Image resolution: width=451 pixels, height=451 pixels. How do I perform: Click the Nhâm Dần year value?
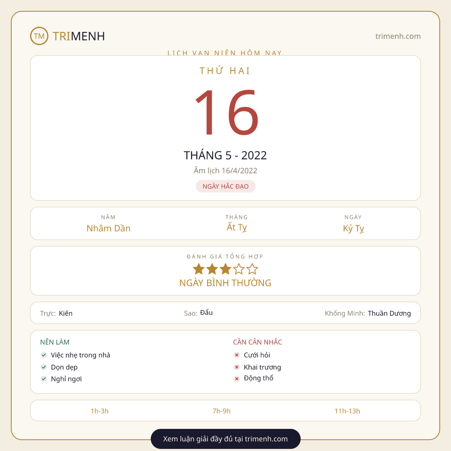tap(109, 228)
